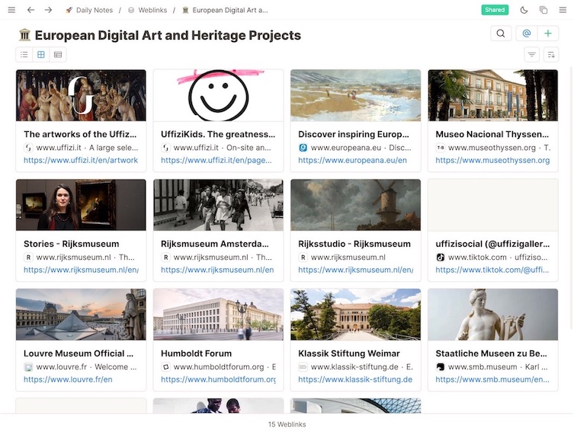
Task: Click the R favicon on Stories card
Action: (x=28, y=257)
